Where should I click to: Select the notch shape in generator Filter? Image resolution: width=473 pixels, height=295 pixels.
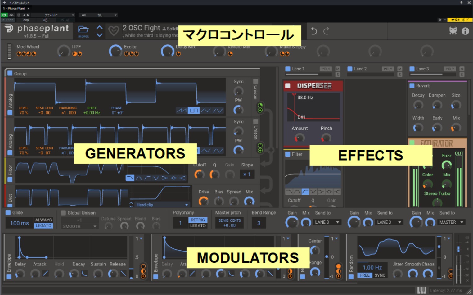pyautogui.click(x=156, y=178)
